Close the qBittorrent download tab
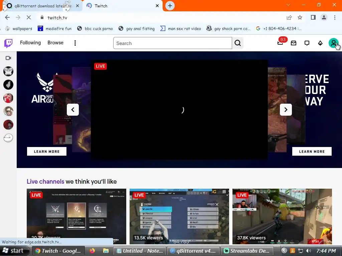The width and height of the screenshot is (342, 256). click(77, 6)
